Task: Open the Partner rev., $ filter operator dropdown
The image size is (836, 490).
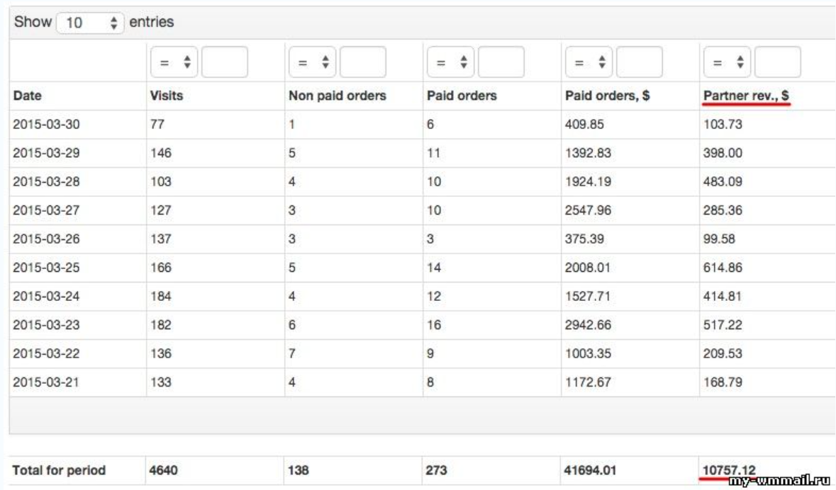Action: [x=727, y=62]
